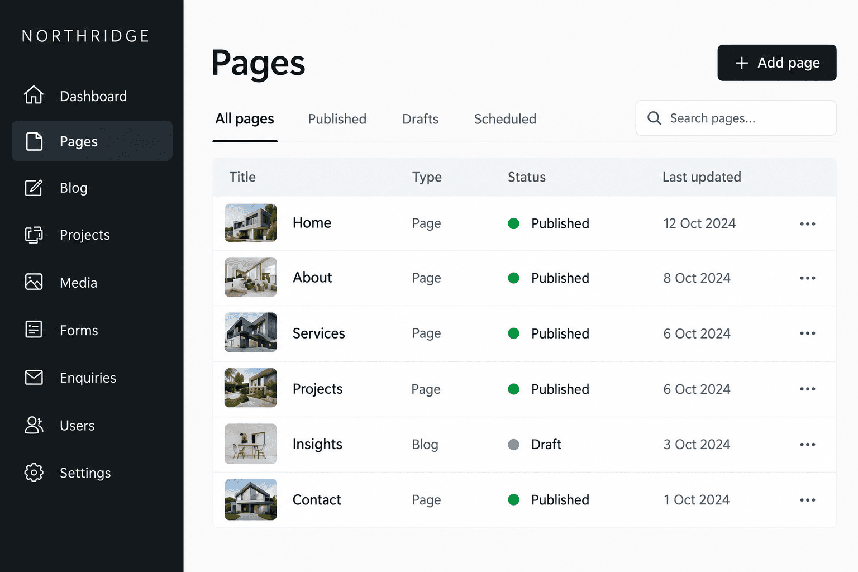This screenshot has width=858, height=572.
Task: Open the Home page thumbnail
Action: (251, 222)
